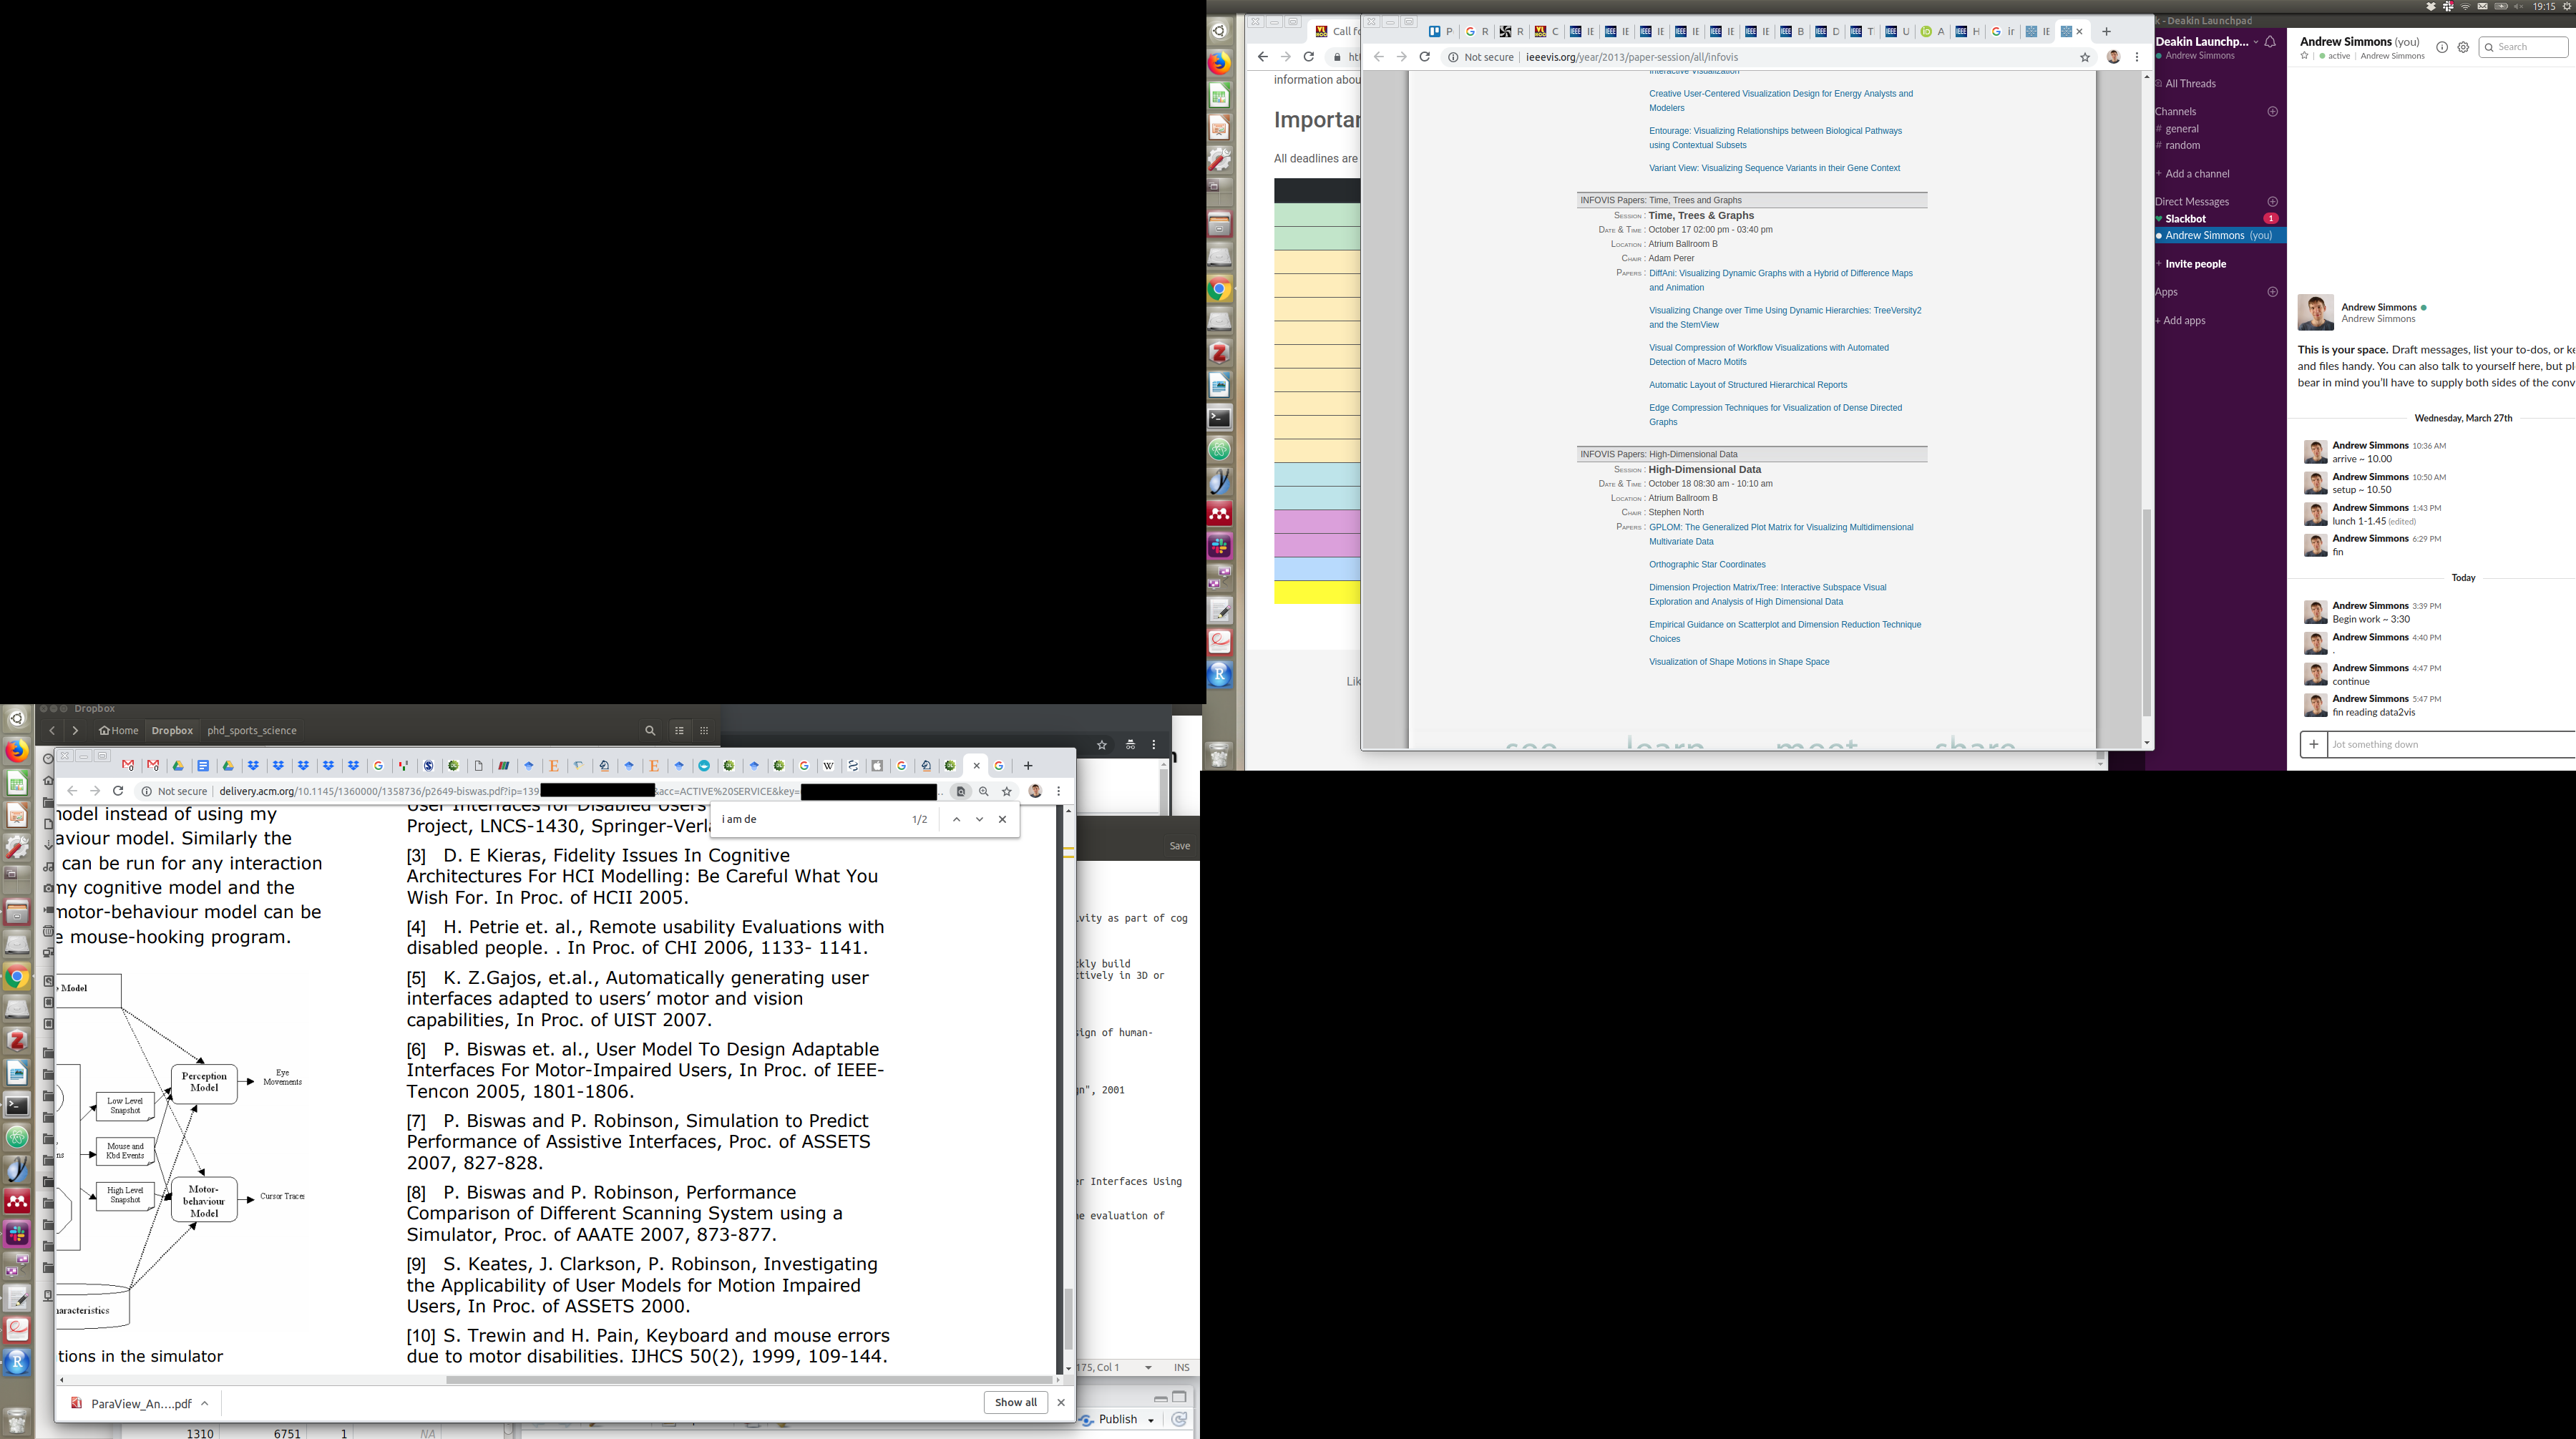The height and width of the screenshot is (1439, 2576).
Task: Bookmark the ieeevis.org page with star
Action: pyautogui.click(x=2085, y=57)
